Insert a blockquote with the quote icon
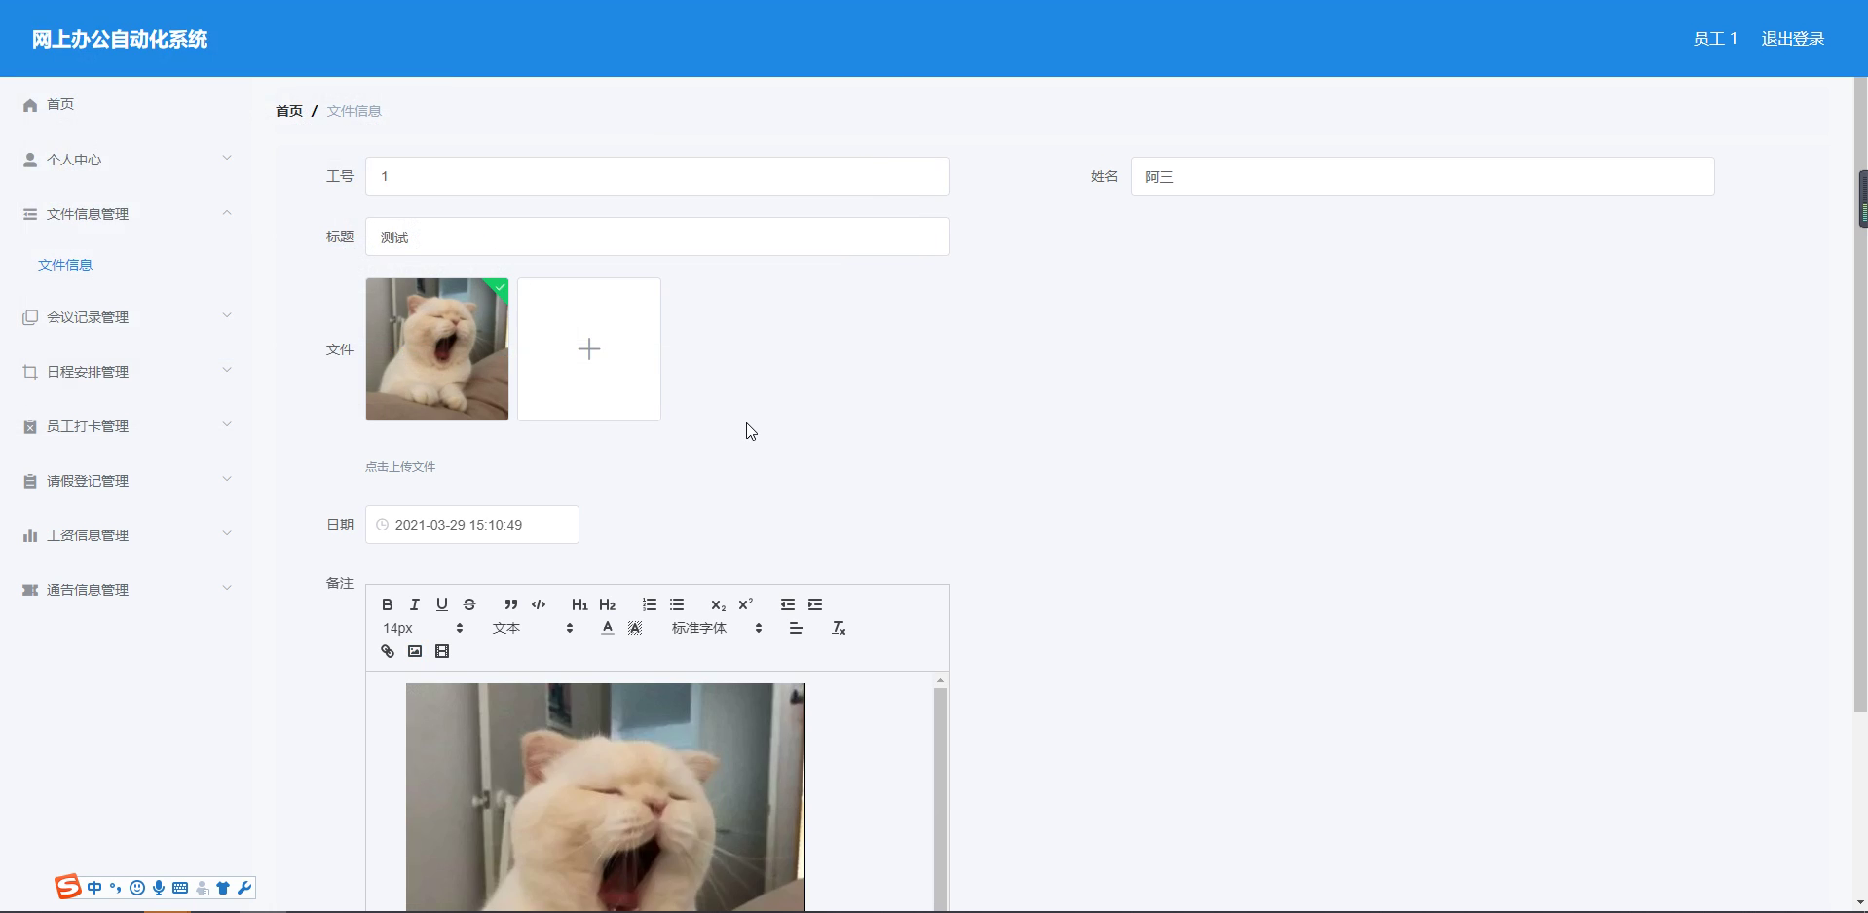The image size is (1868, 913). coord(510,604)
